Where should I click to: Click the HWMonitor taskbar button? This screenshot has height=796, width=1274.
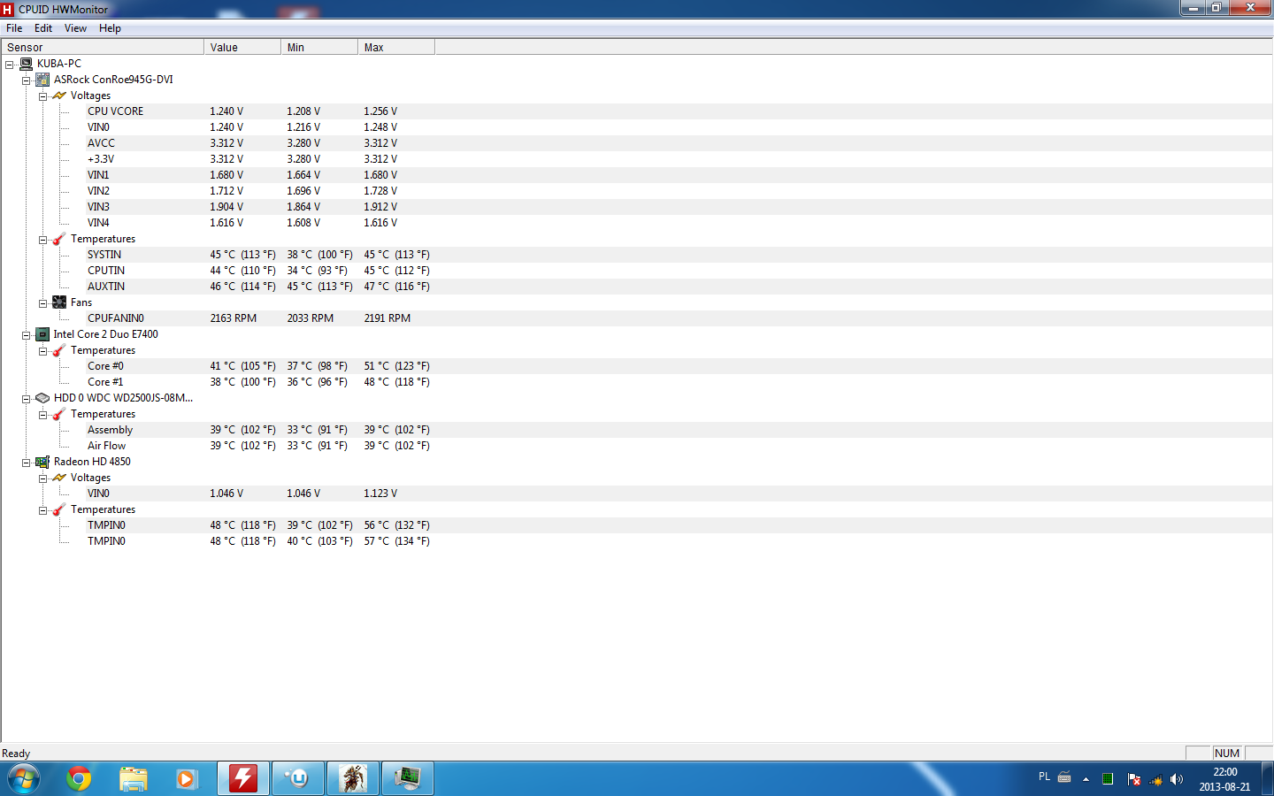point(408,779)
